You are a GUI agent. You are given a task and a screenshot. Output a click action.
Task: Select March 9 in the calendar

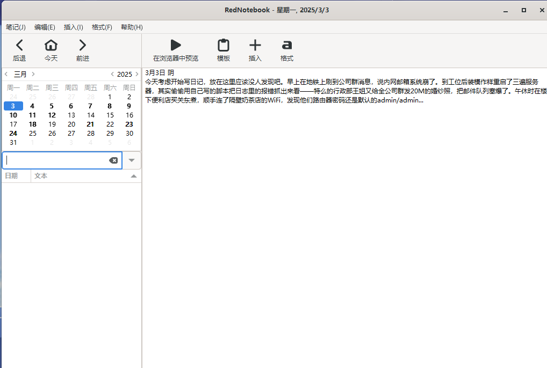tap(129, 106)
